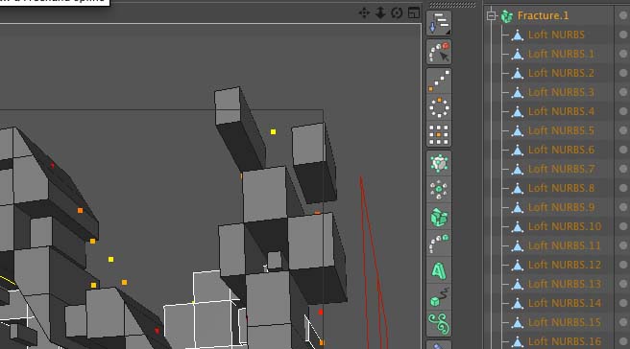Select Loft NURBS.11 in the object tree
Viewport: 630px width, 349px height.
pyautogui.click(x=564, y=245)
